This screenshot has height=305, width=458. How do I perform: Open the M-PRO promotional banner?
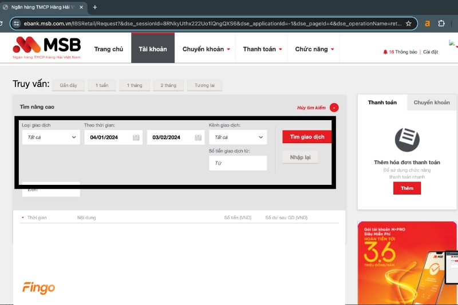(x=407, y=263)
